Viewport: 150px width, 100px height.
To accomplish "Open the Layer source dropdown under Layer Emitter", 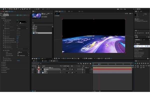I will click(x=23, y=52).
